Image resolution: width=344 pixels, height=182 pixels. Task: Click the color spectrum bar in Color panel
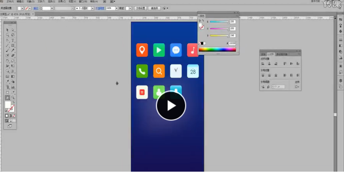pyautogui.click(x=217, y=49)
